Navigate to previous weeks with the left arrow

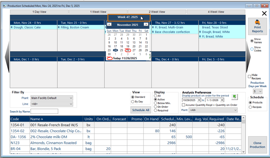[7, 57]
